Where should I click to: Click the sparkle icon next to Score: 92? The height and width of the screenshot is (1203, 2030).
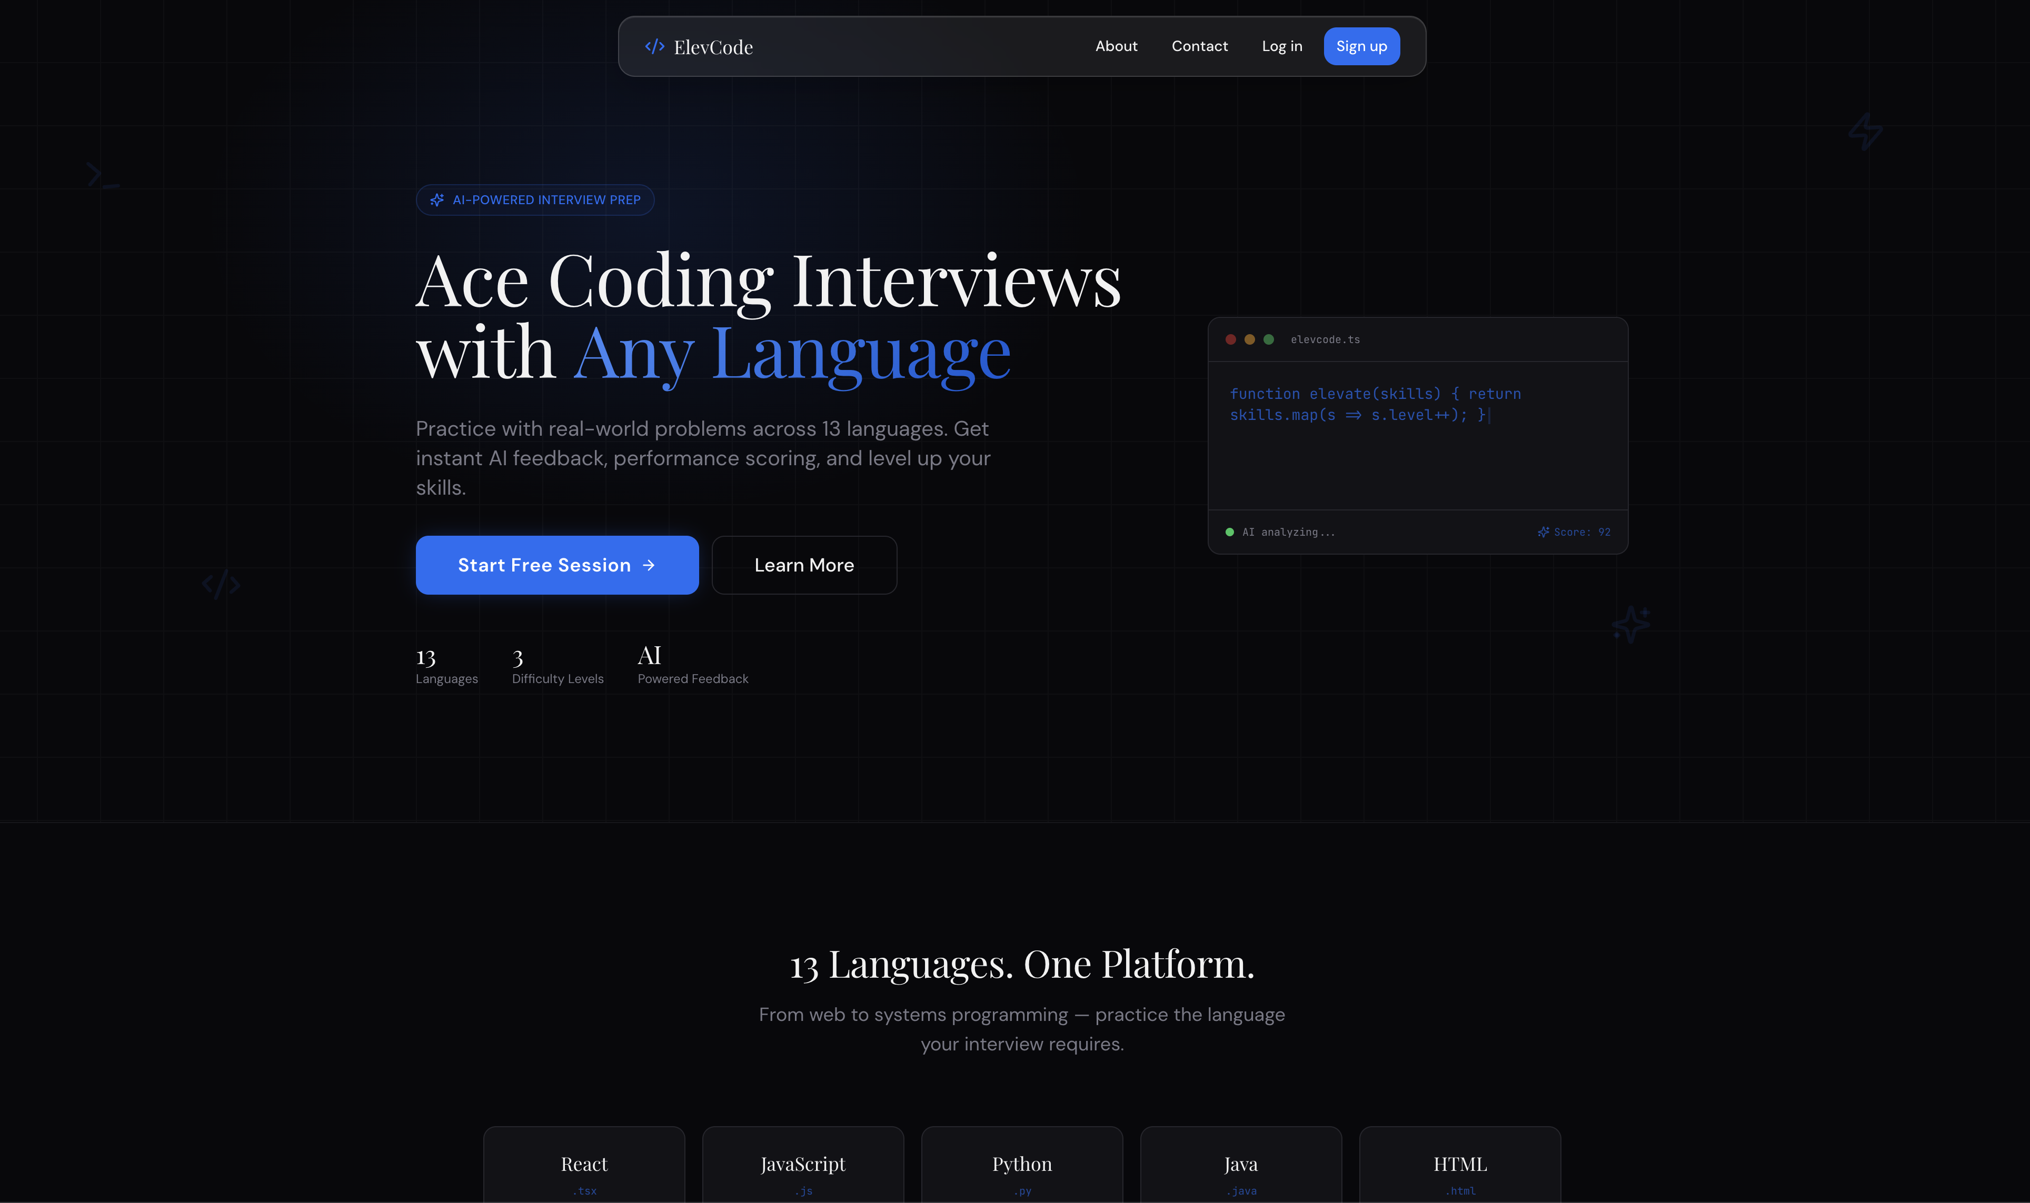click(1543, 532)
